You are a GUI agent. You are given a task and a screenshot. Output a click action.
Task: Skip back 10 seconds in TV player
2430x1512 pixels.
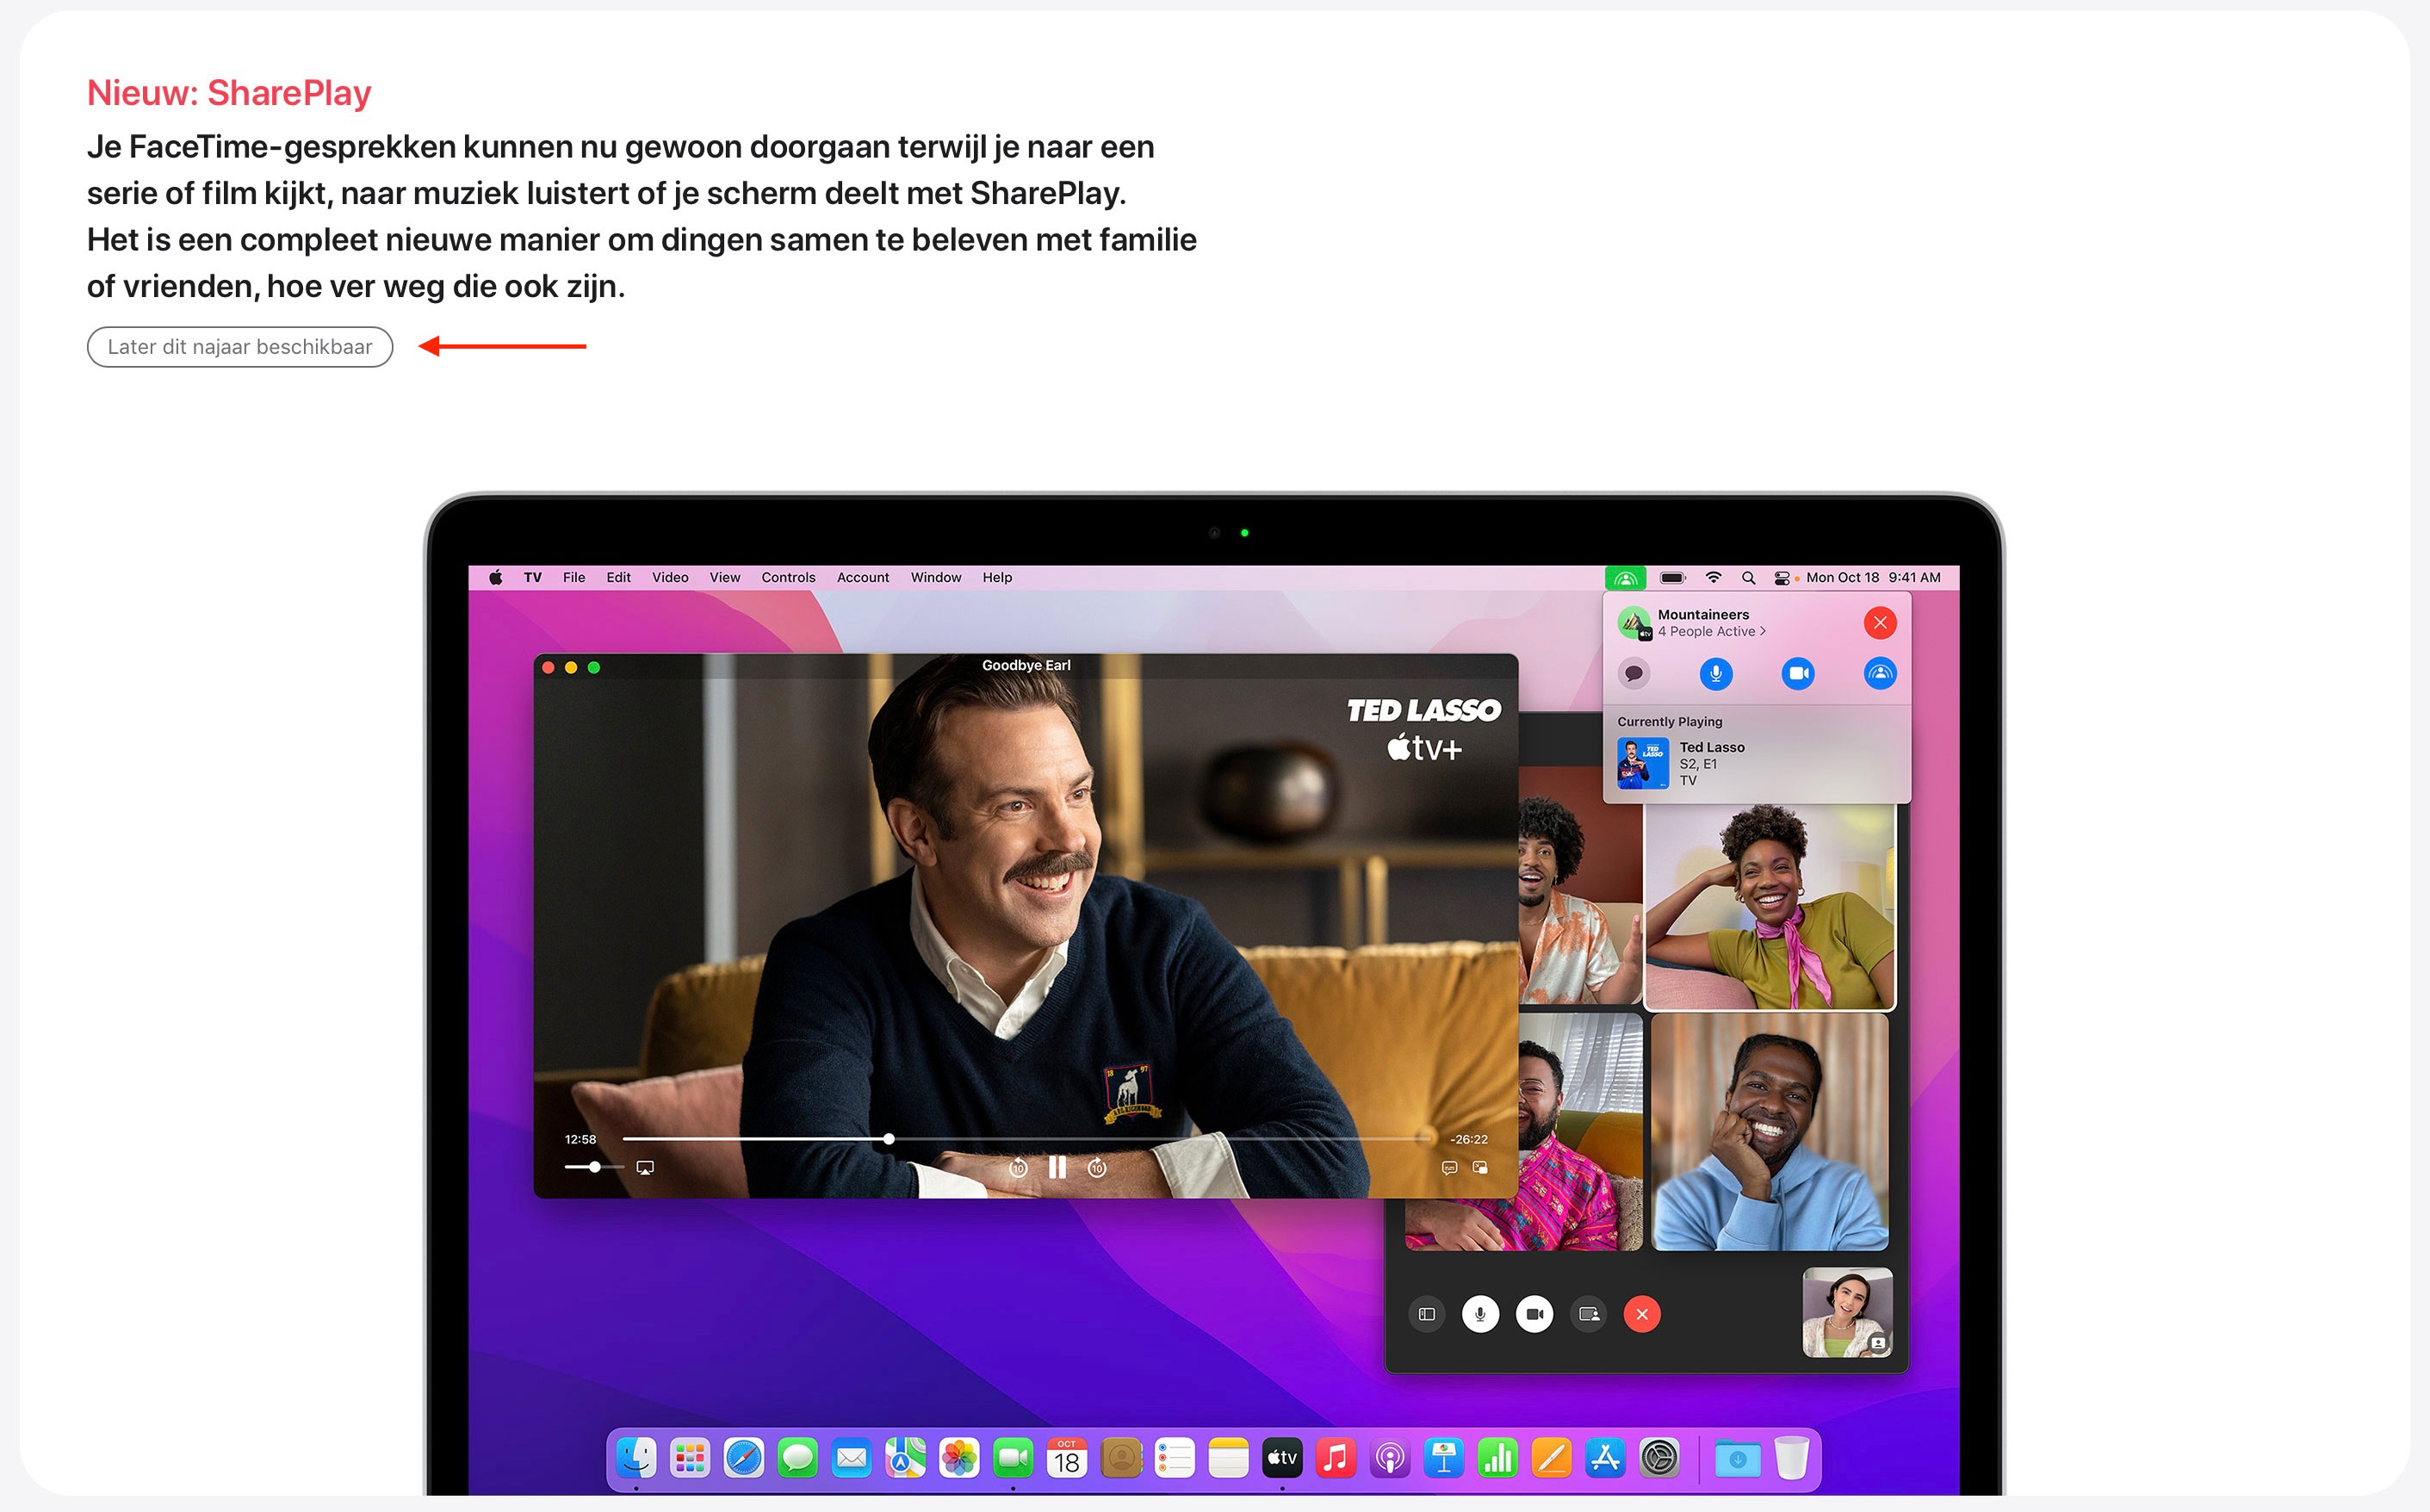1018,1168
